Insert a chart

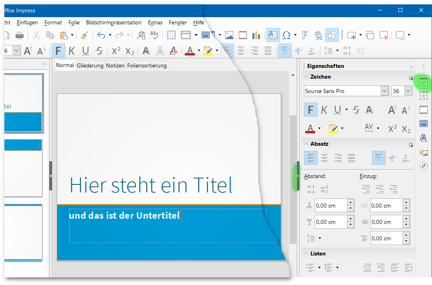(x=256, y=35)
